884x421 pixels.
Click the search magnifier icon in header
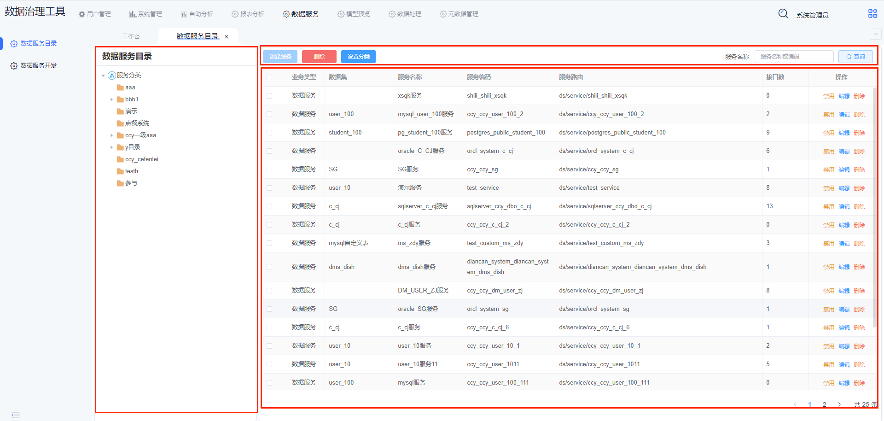(x=783, y=13)
